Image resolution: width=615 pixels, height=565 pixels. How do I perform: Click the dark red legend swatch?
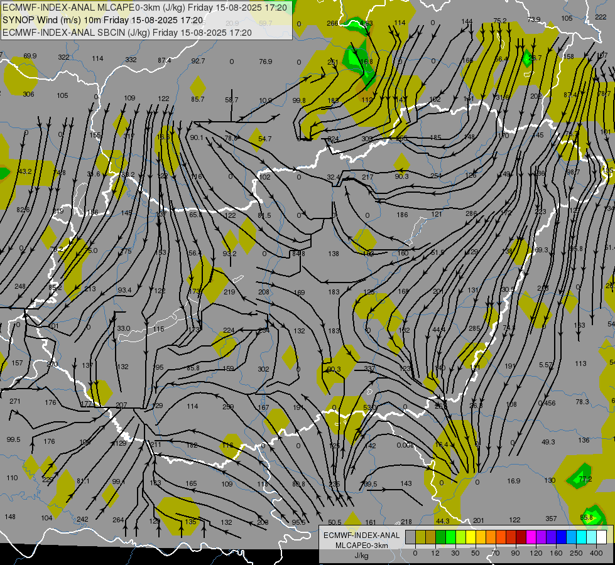pos(521,537)
